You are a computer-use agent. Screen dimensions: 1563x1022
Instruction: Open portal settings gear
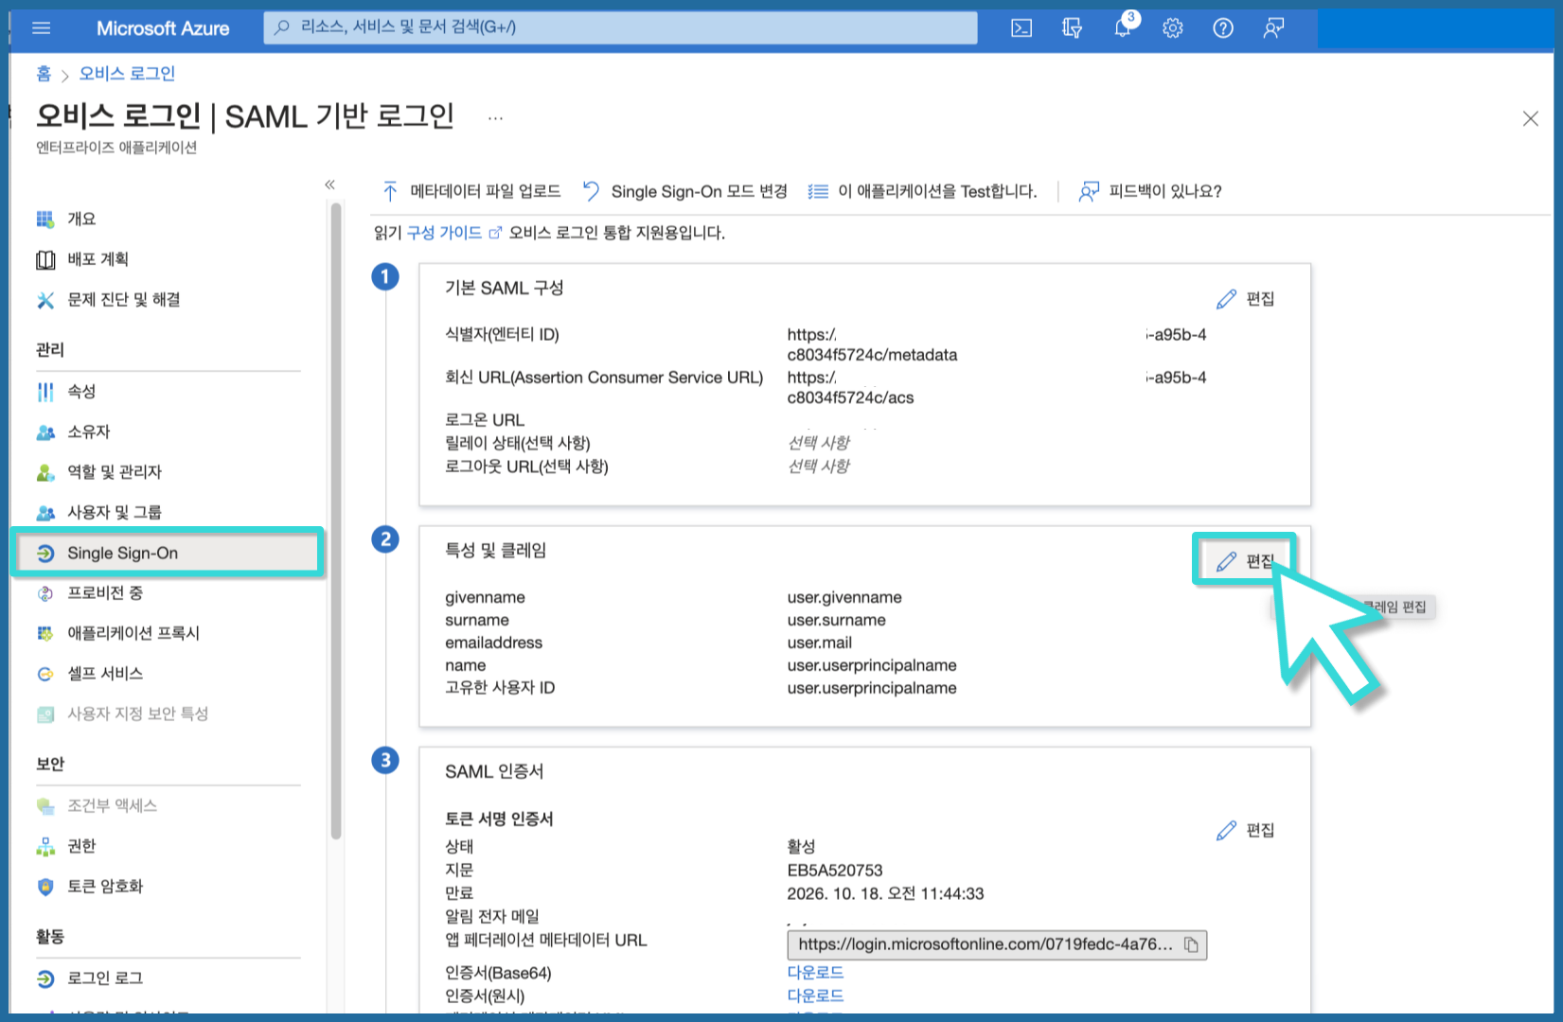click(1173, 28)
